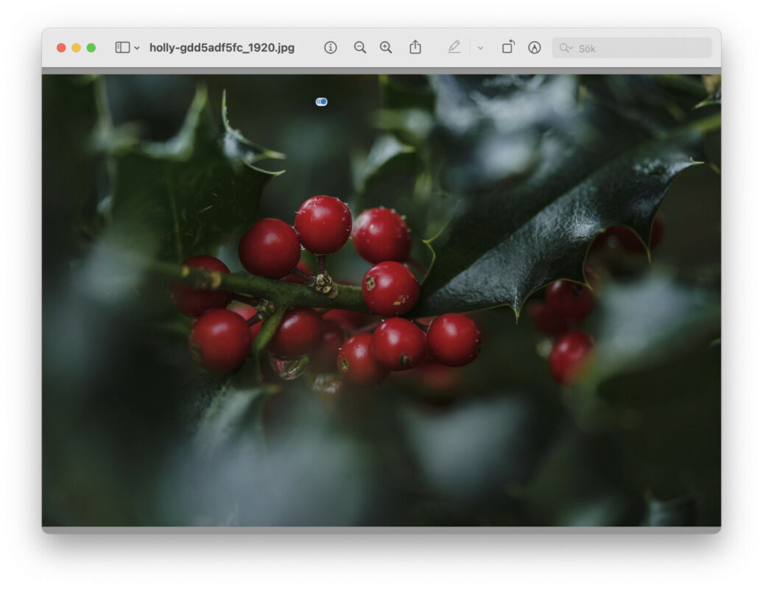The width and height of the screenshot is (763, 589).
Task: Close the Preview window
Action: [61, 48]
